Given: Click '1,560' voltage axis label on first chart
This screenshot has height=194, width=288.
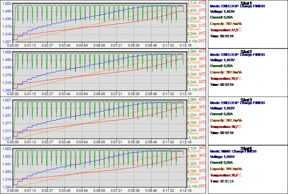Looking at the screenshot, I should pos(6,4).
